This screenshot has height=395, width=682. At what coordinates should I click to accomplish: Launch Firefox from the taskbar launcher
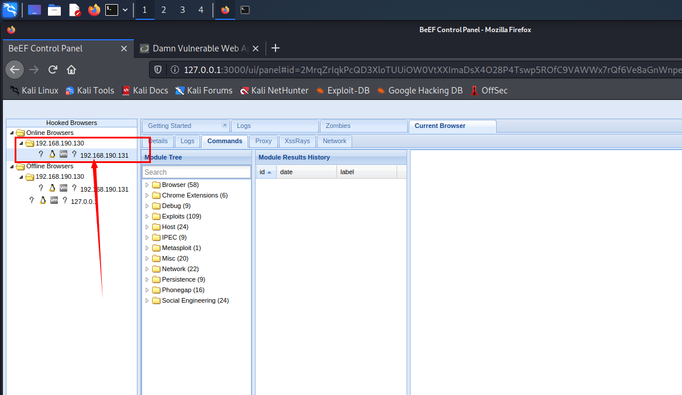click(x=94, y=9)
